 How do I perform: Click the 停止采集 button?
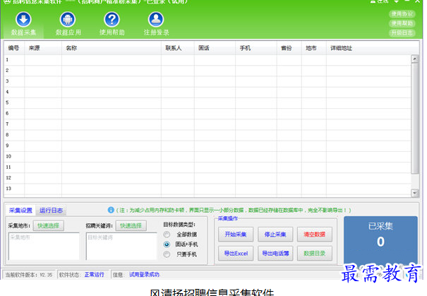click(275, 234)
